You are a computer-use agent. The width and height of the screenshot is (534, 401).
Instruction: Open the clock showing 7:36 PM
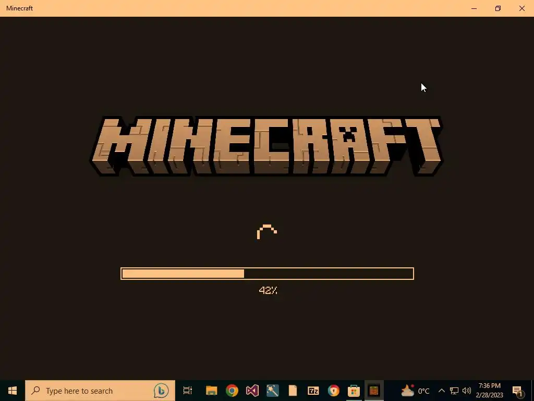tap(489, 391)
